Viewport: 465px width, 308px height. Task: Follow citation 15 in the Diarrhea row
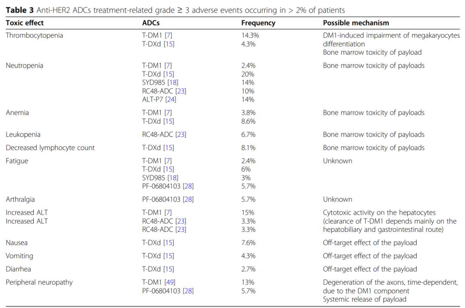click(x=169, y=269)
